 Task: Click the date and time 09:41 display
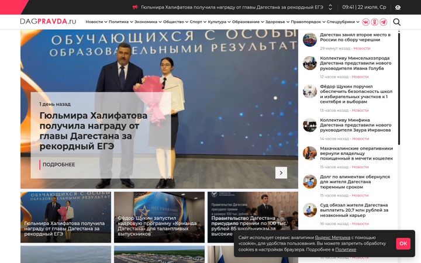364,7
